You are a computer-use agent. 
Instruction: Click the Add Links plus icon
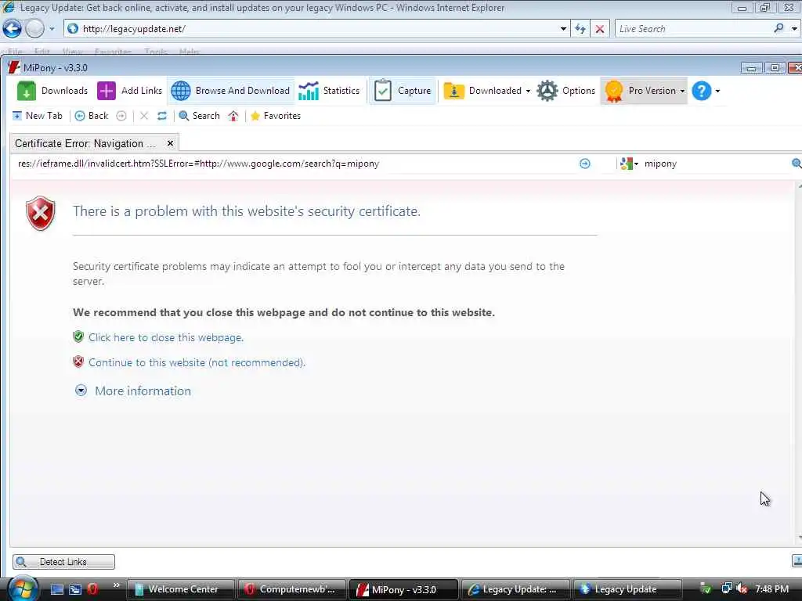click(107, 91)
